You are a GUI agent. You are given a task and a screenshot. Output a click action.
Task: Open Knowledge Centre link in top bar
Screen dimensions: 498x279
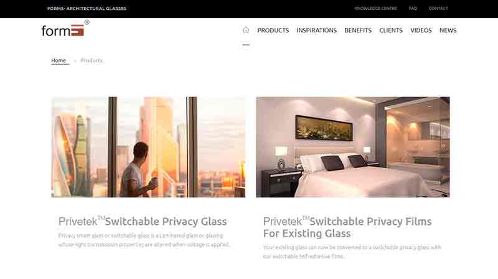pyautogui.click(x=375, y=8)
